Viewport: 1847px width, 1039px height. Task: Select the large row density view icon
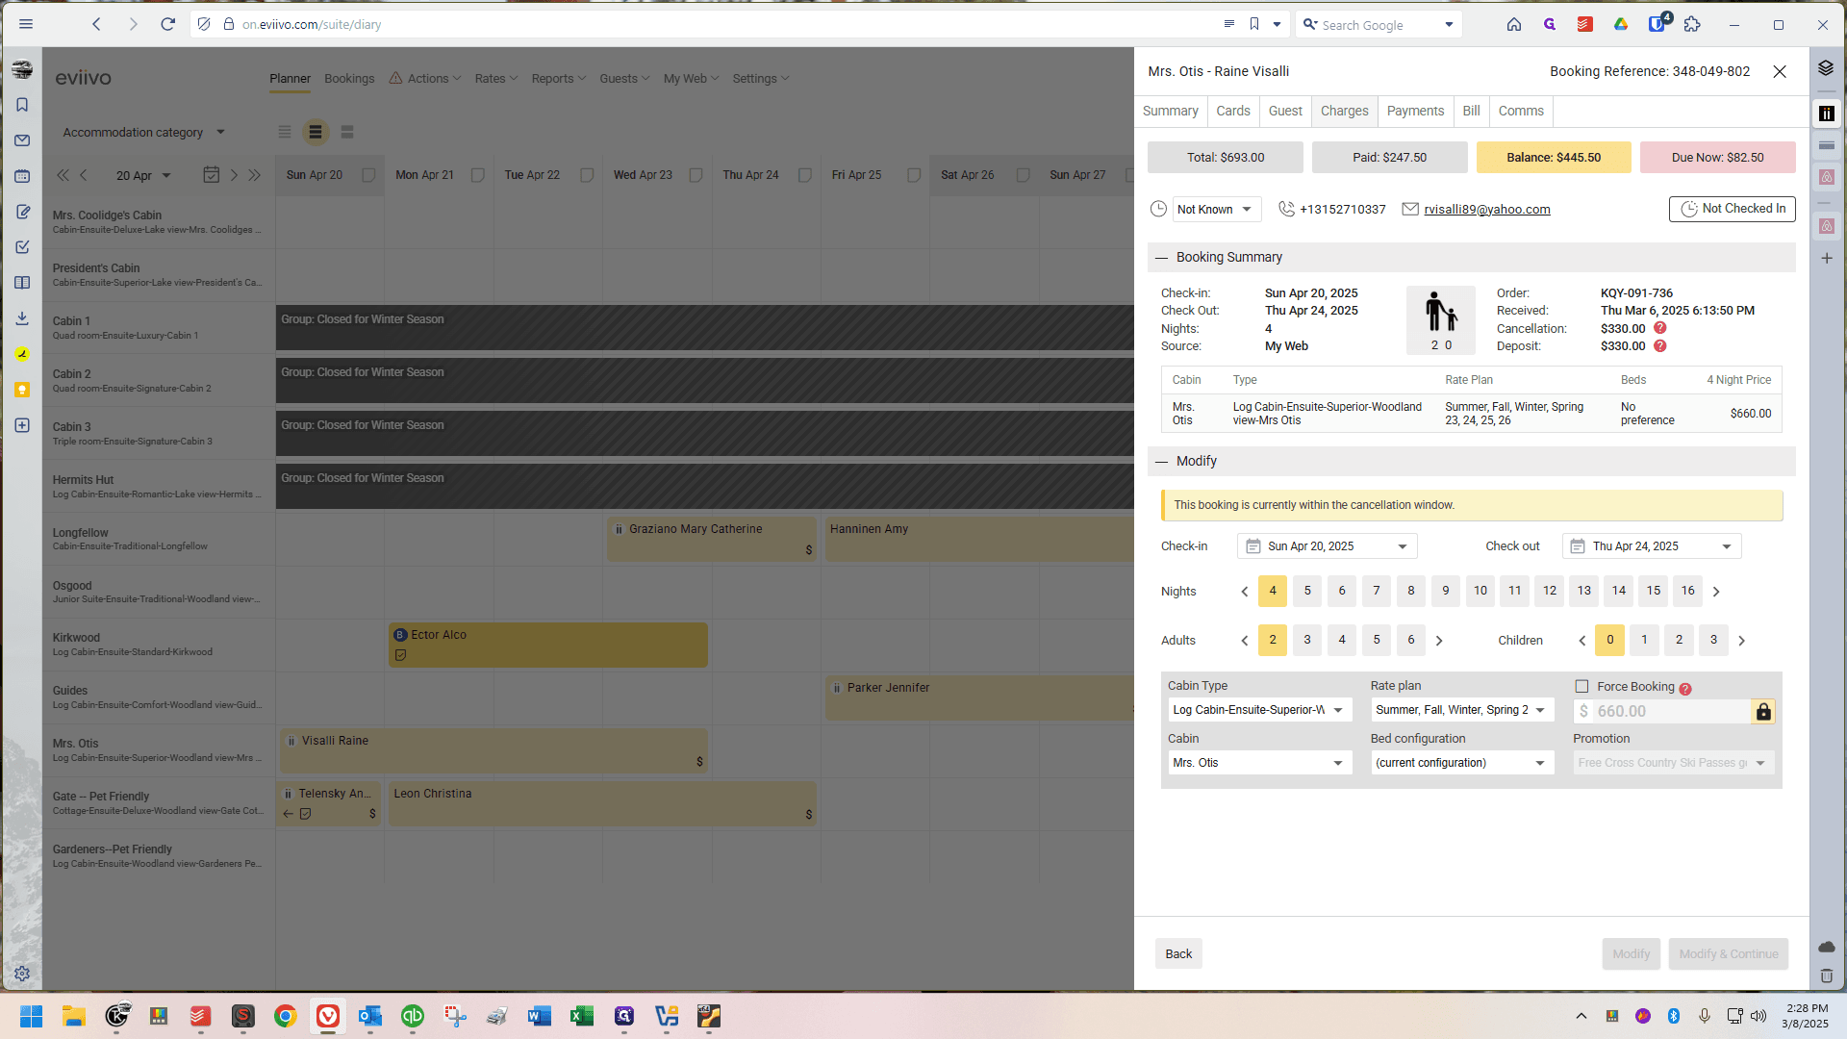click(x=347, y=132)
